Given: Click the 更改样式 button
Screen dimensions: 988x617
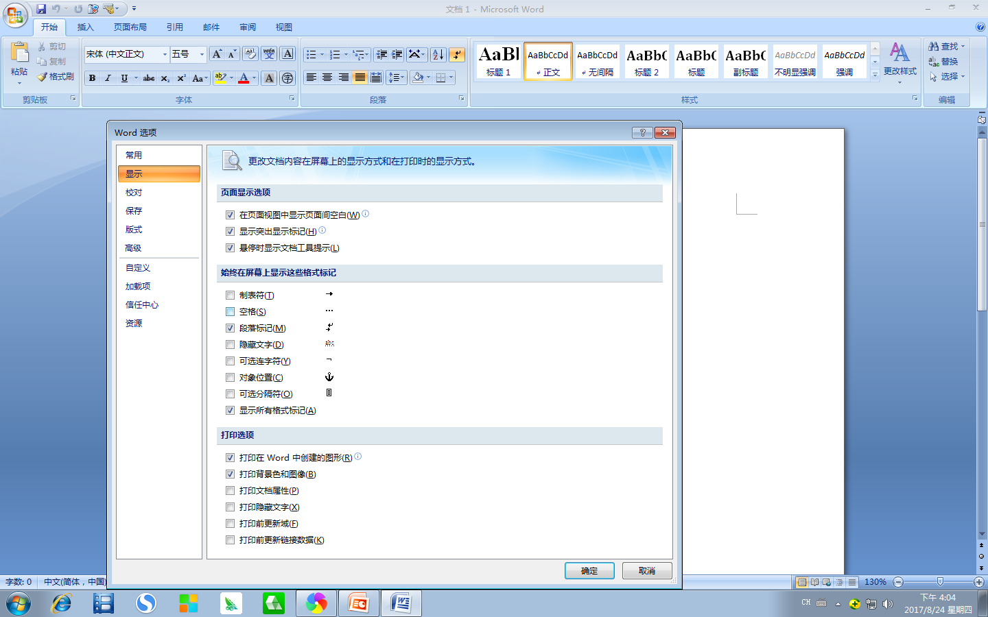Looking at the screenshot, I should click(899, 62).
